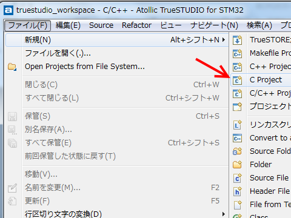Click the 別名保存 save-as icon
Viewport: 291px width, 218px height.
tap(12, 130)
